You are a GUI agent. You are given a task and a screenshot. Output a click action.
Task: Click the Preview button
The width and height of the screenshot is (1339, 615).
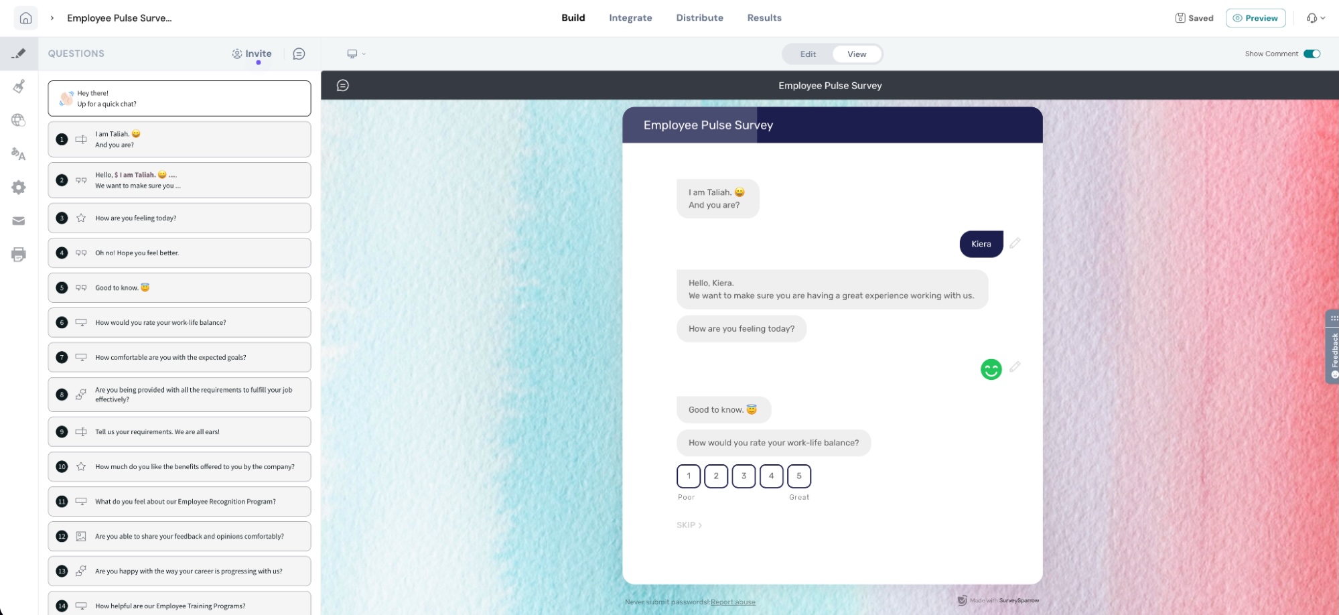coord(1256,18)
